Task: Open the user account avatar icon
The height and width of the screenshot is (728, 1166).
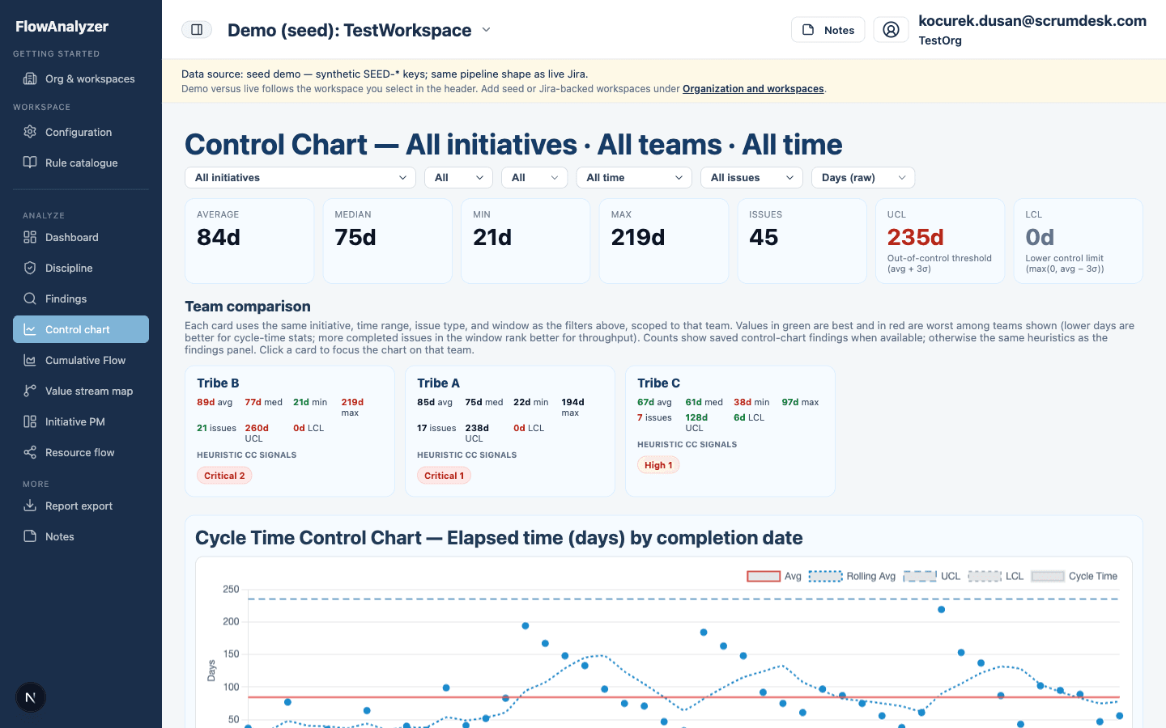Action: click(x=891, y=30)
